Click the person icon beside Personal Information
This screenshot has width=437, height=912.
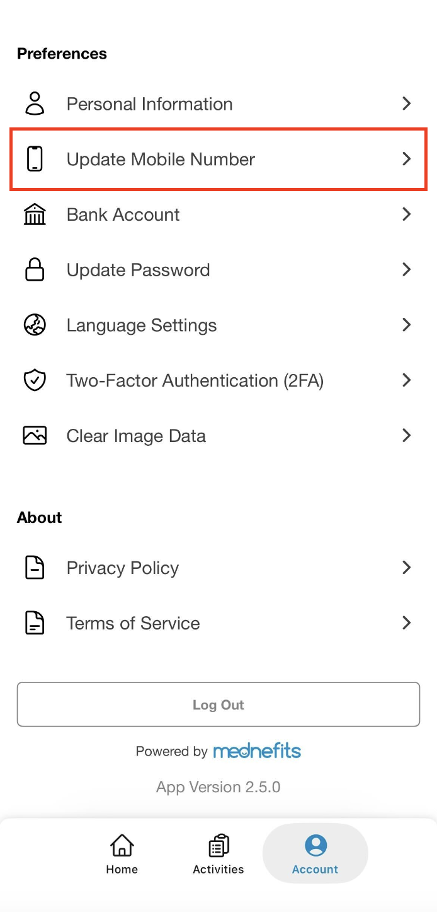click(x=35, y=103)
